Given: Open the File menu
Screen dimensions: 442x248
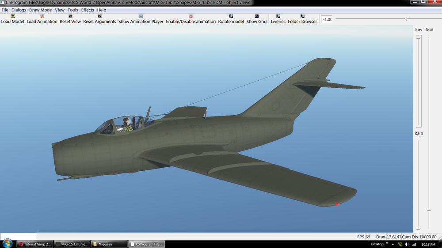Looking at the screenshot, I should (5, 10).
